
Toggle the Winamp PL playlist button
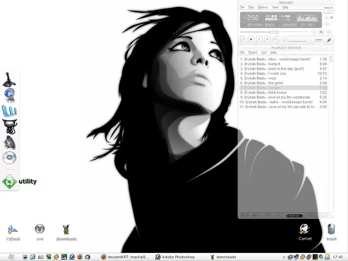tap(321, 33)
